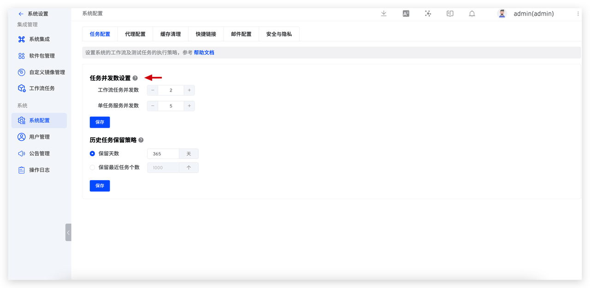This screenshot has width=590, height=288.
Task: Save the 任务并发数设置 section
Action: click(x=100, y=123)
